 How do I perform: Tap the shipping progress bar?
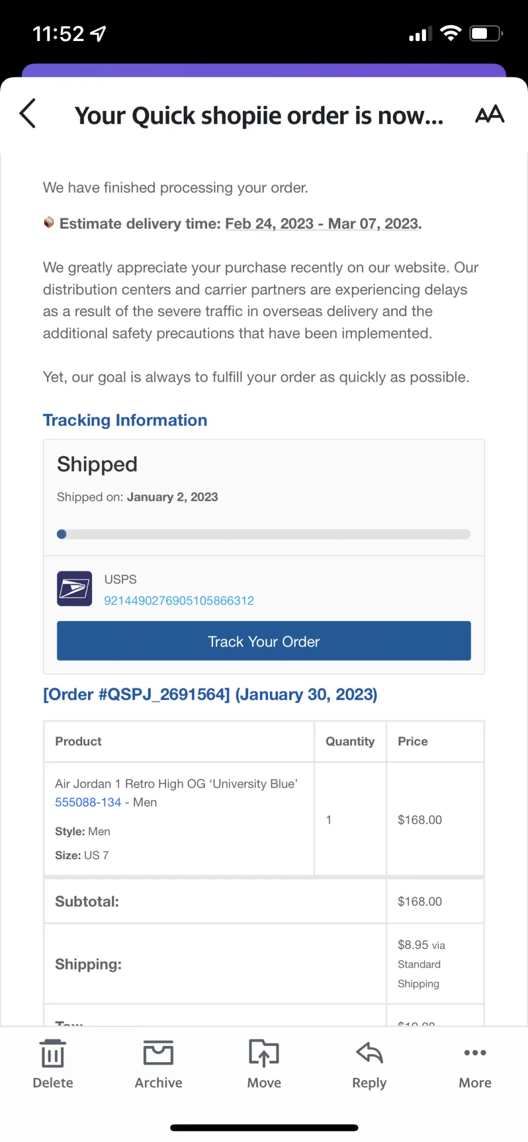click(x=264, y=534)
